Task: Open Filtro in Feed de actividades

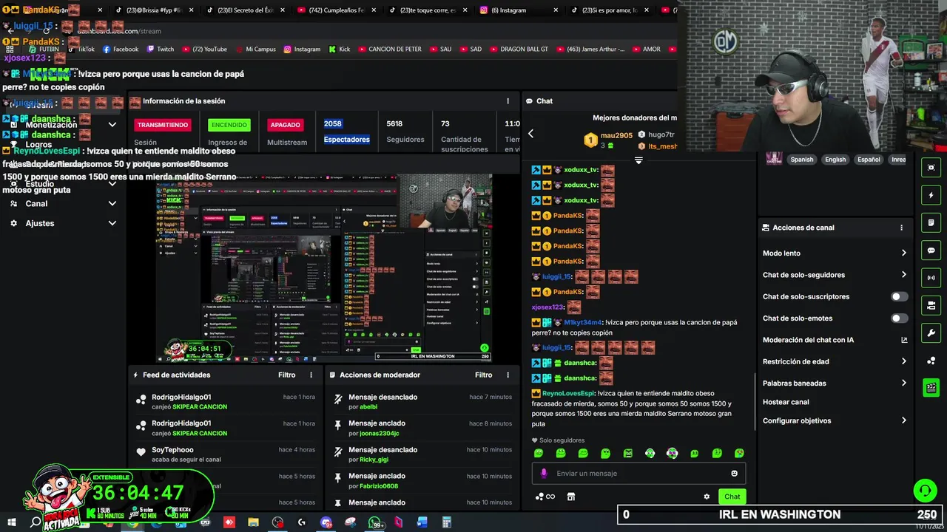Action: pyautogui.click(x=287, y=375)
